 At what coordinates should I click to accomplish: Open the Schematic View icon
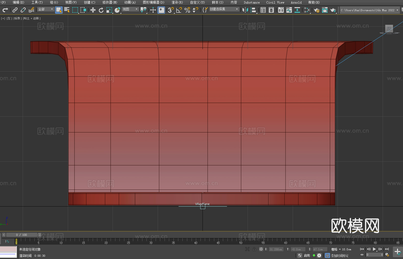click(x=297, y=10)
